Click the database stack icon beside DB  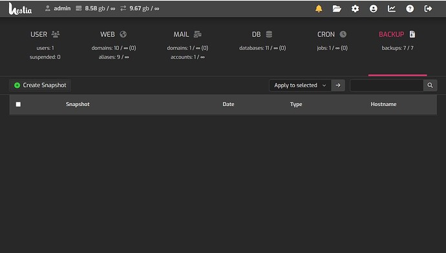pyautogui.click(x=269, y=34)
